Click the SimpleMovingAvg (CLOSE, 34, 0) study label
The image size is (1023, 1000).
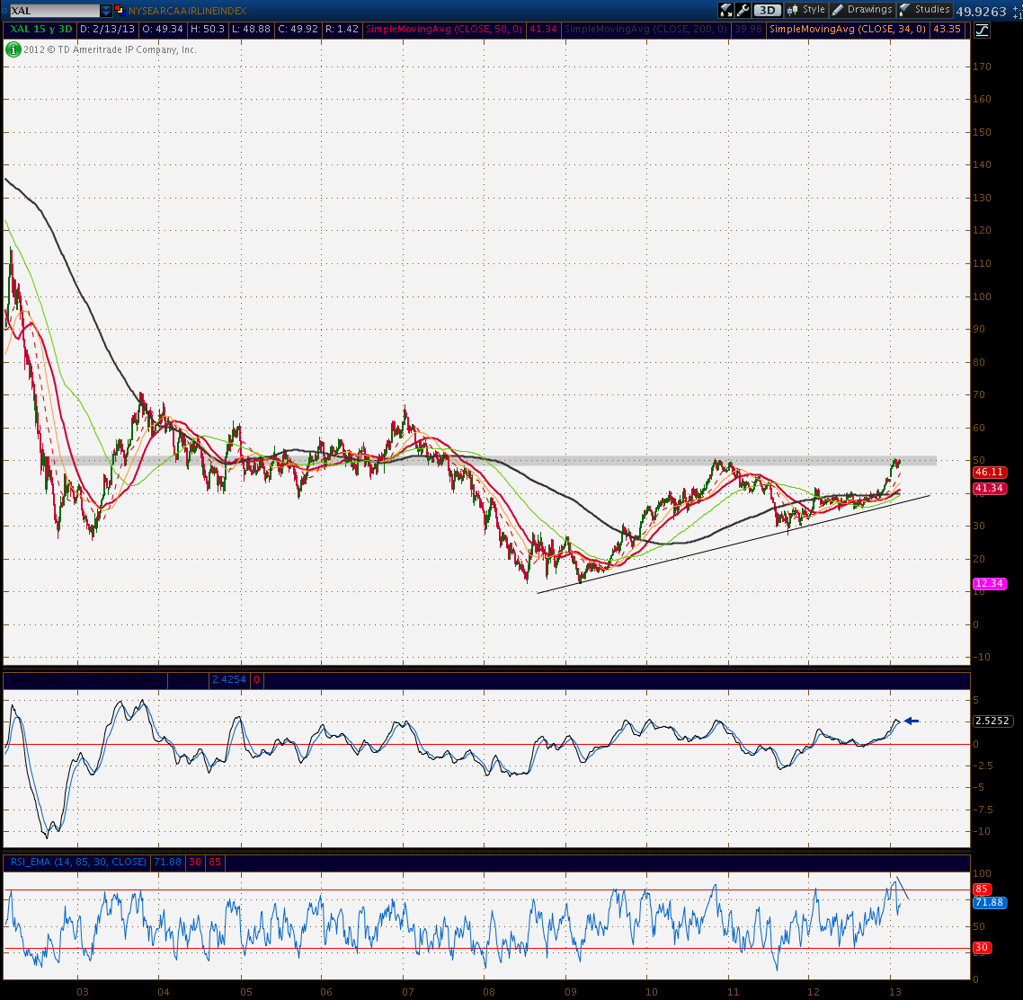pos(848,29)
